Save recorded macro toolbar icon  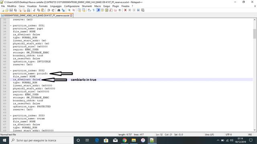pos(143,10)
